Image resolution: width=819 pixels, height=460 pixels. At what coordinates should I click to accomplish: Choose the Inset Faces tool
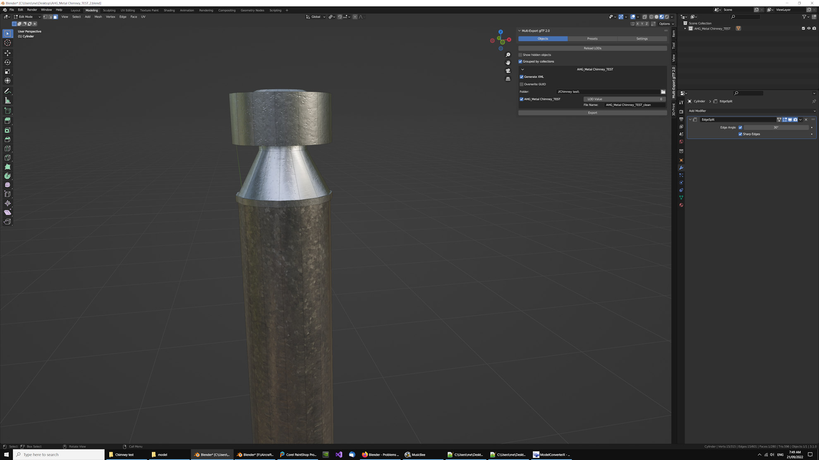pos(7,130)
